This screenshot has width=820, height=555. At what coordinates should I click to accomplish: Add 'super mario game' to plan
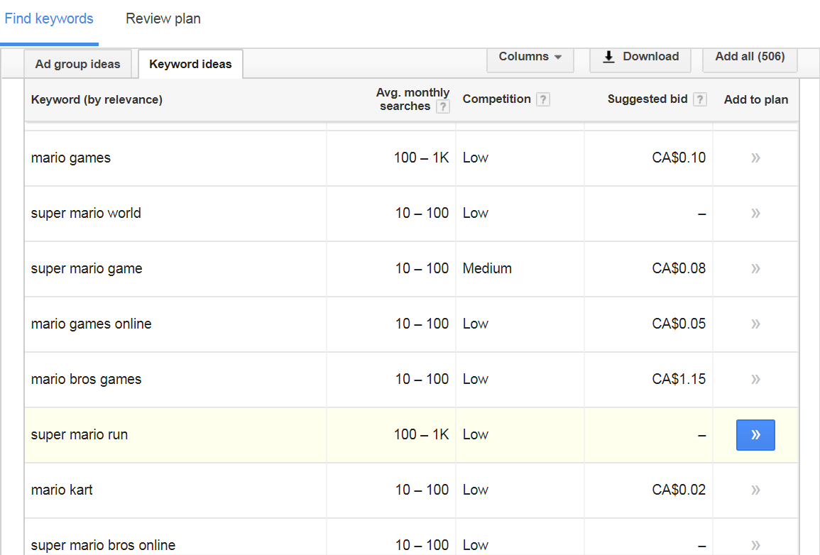pyautogui.click(x=755, y=268)
